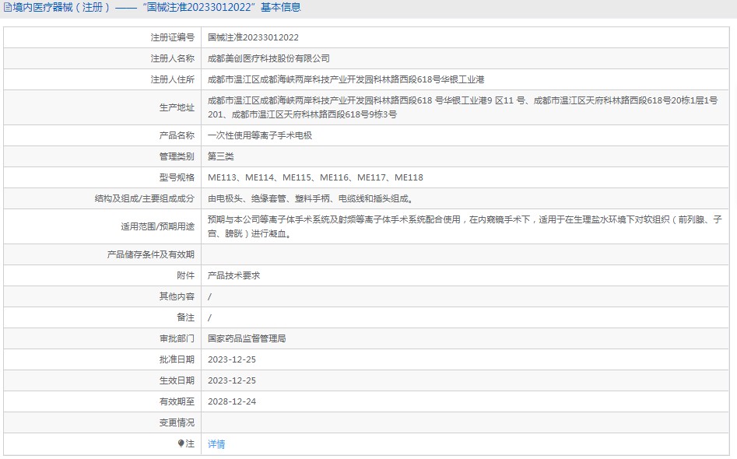Image resolution: width=737 pixels, height=459 pixels.
Task: Click the 型号规格 label
Action: pos(177,177)
